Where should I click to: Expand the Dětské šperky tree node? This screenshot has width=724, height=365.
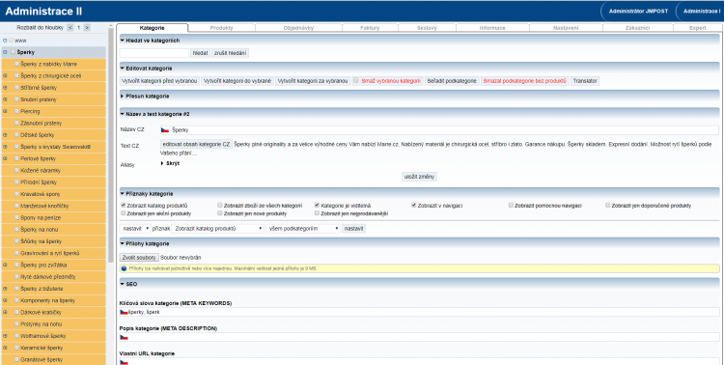5,135
